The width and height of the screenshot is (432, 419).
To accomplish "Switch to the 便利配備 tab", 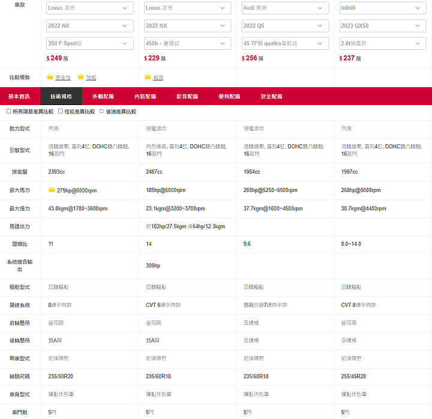I will click(x=229, y=96).
